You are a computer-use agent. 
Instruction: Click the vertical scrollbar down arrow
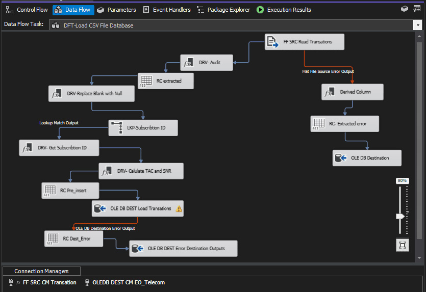click(x=419, y=258)
